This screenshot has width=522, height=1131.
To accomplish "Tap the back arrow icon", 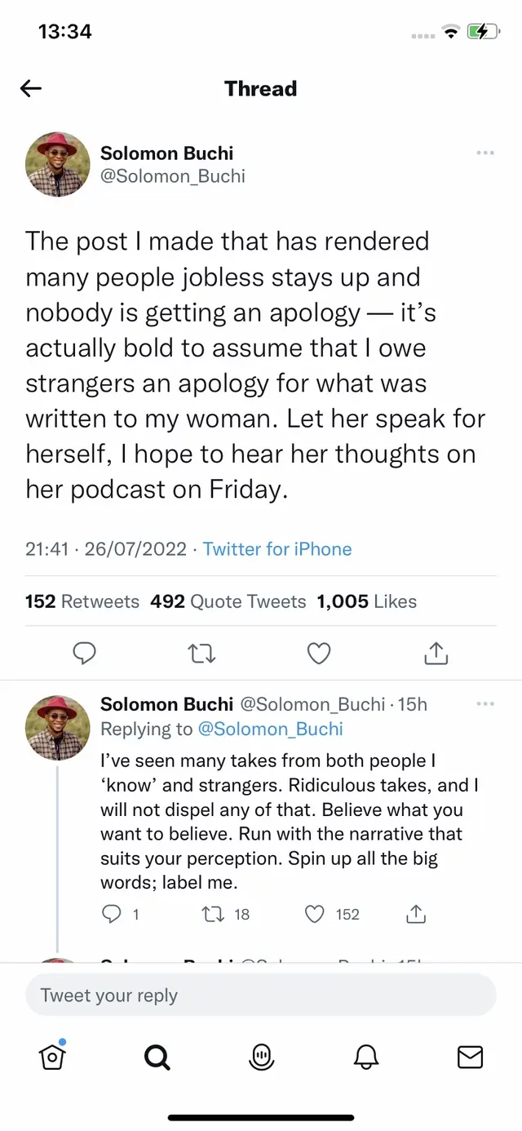I will [31, 89].
